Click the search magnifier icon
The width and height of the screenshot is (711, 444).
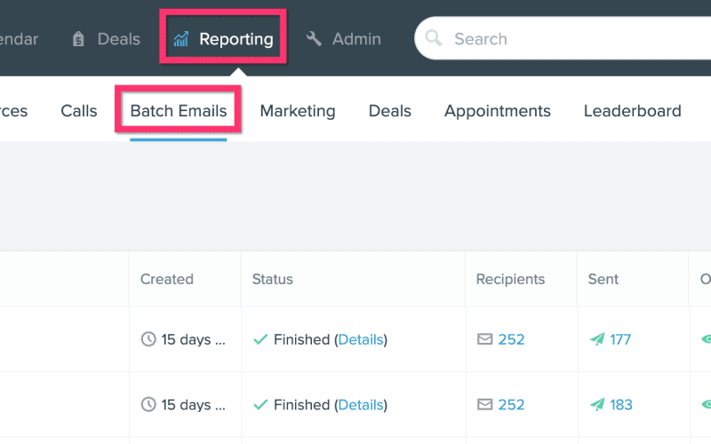(x=434, y=38)
